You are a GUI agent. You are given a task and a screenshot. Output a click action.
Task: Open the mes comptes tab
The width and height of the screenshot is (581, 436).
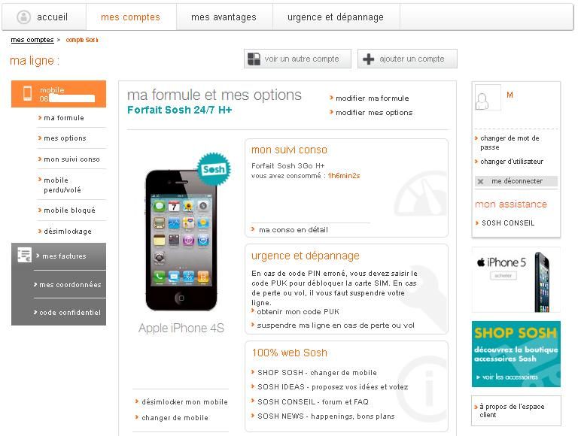click(130, 17)
